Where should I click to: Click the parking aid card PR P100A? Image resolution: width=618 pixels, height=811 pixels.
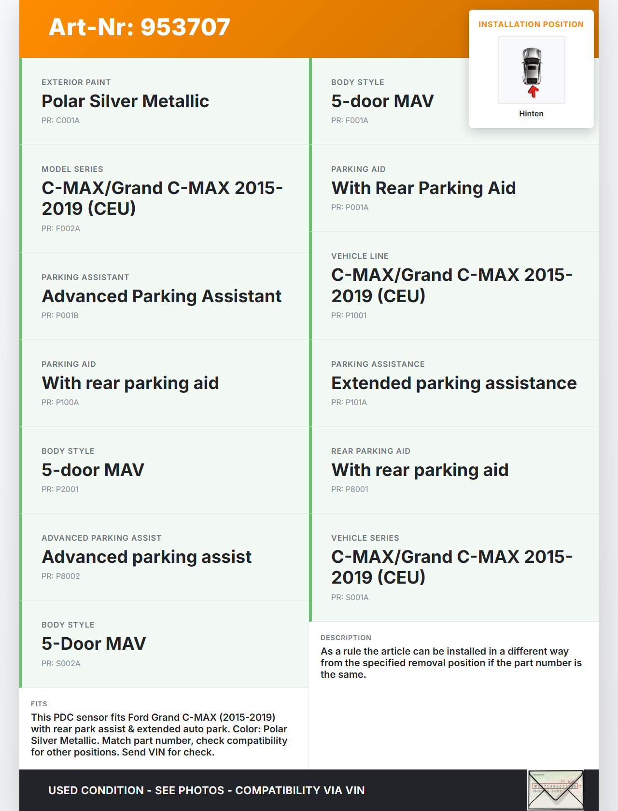tap(164, 383)
